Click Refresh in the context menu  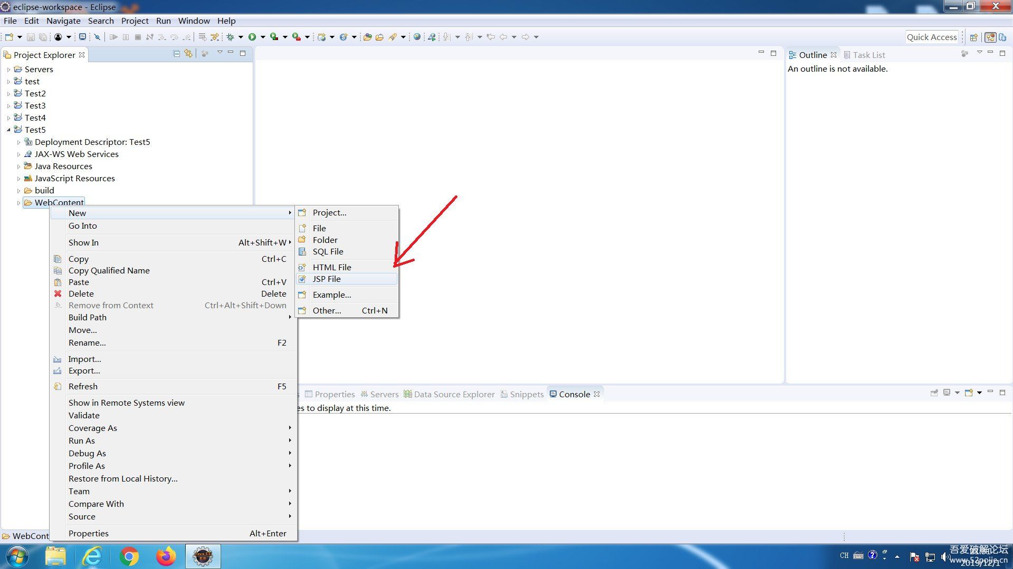(x=173, y=387)
